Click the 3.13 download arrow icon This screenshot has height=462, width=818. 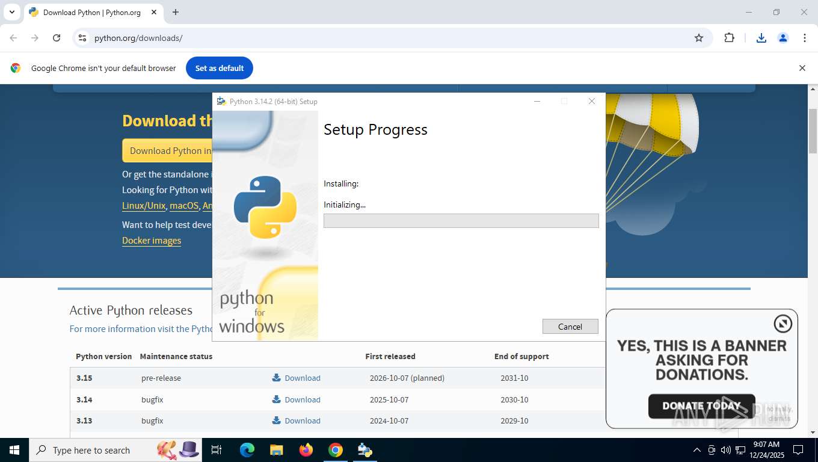(277, 420)
